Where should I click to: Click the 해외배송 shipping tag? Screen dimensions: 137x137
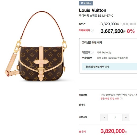point(86,3)
